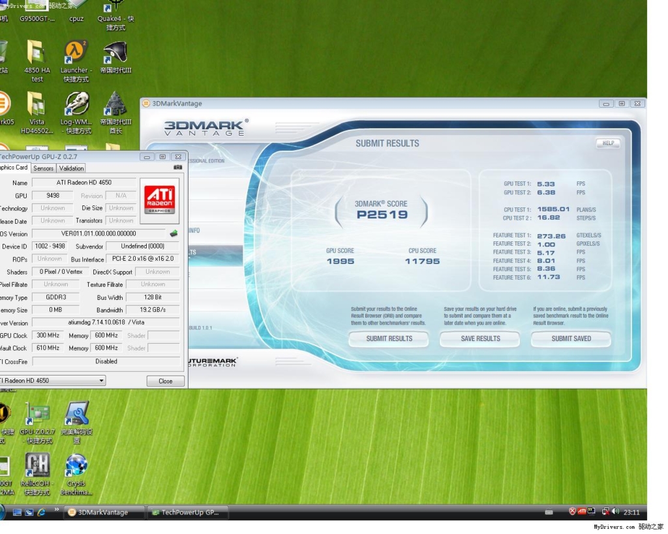The image size is (668, 534).
Task: Open the Graphics Card tab in GPU-Z
Action: [x=14, y=168]
